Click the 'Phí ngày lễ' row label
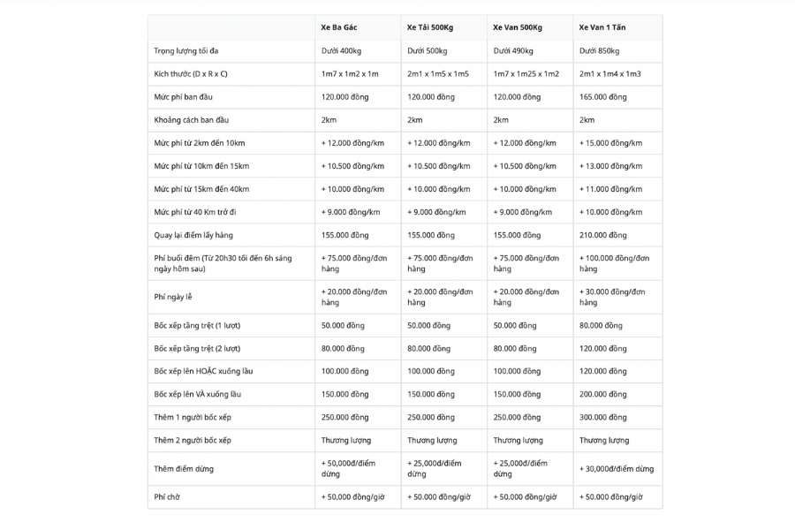The width and height of the screenshot is (795, 530). (x=172, y=297)
